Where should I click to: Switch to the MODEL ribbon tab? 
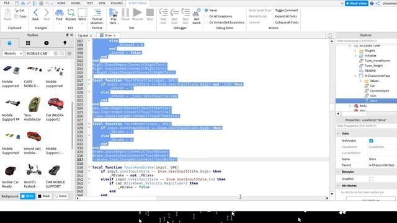[x=76, y=3]
